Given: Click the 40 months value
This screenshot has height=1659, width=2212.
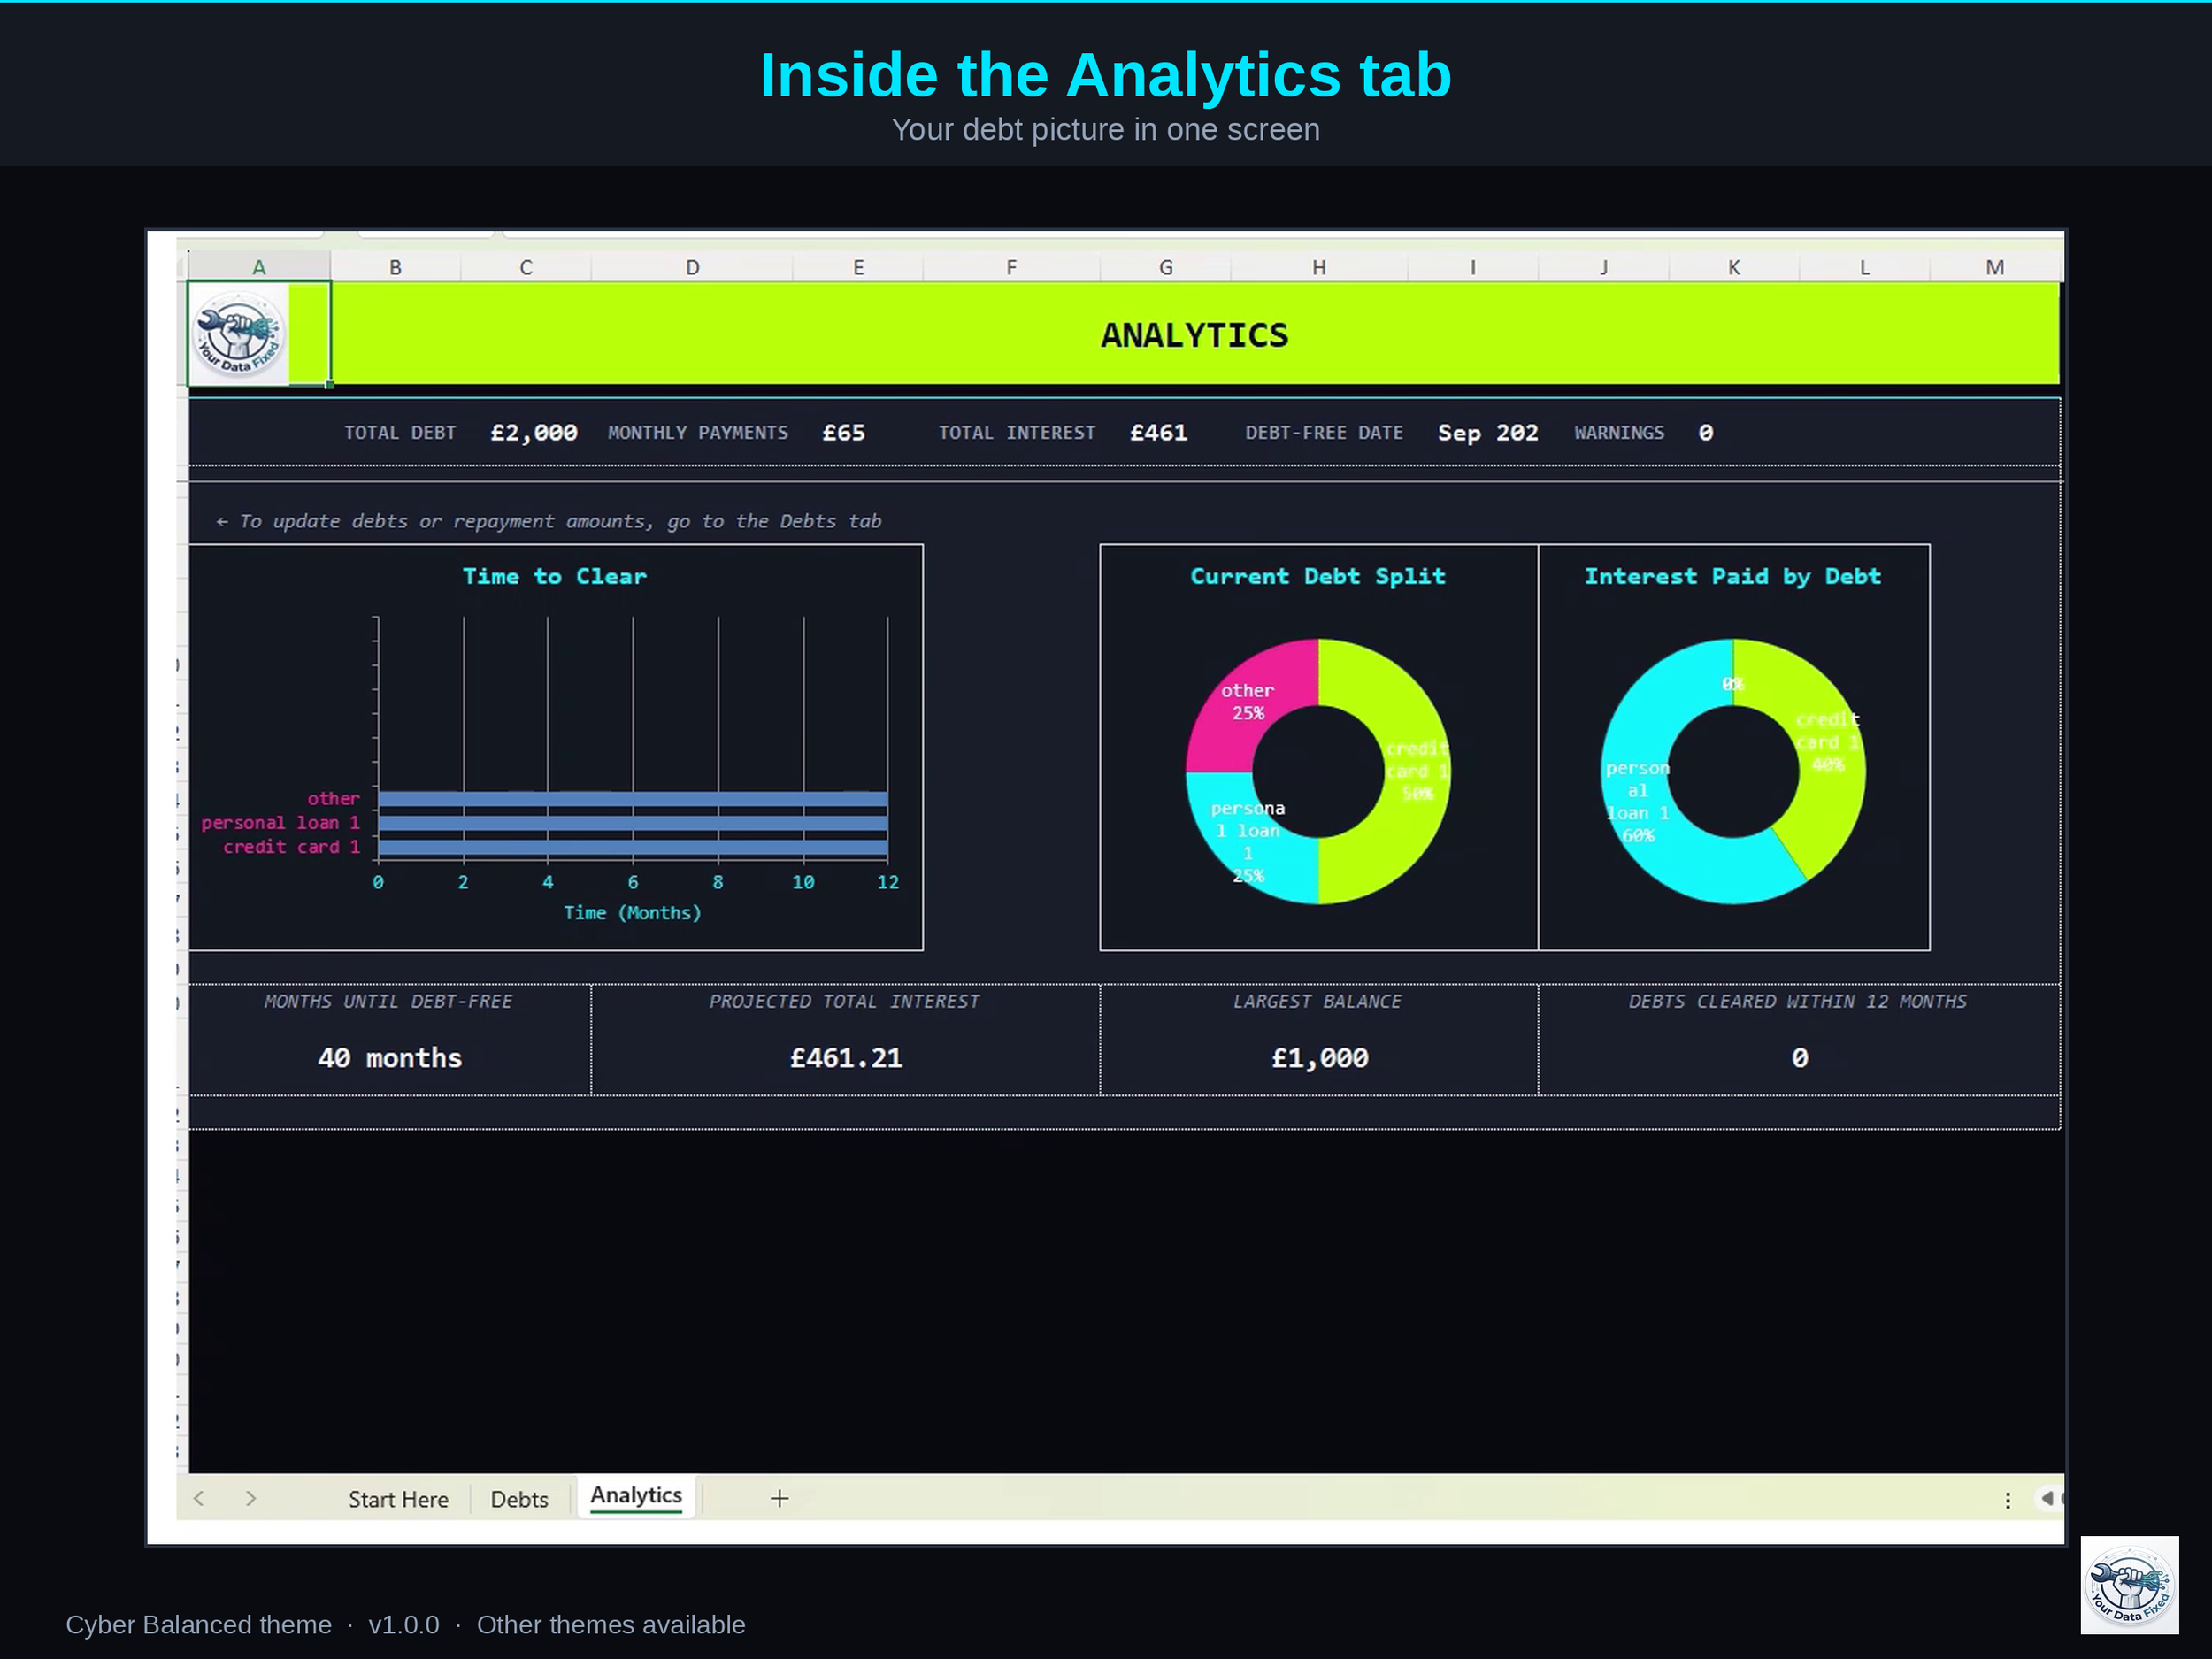Looking at the screenshot, I should point(390,1058).
